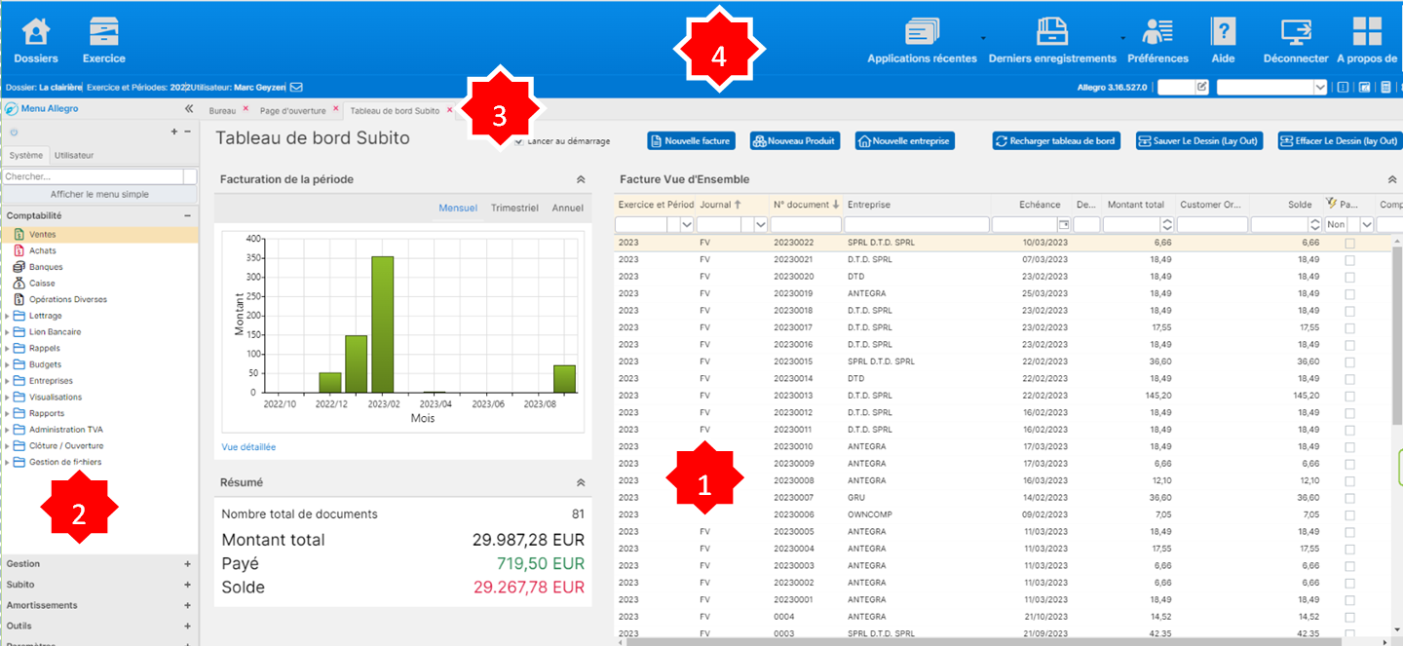Click the Nouvelle entreprise button
The width and height of the screenshot is (1403, 646).
click(905, 141)
